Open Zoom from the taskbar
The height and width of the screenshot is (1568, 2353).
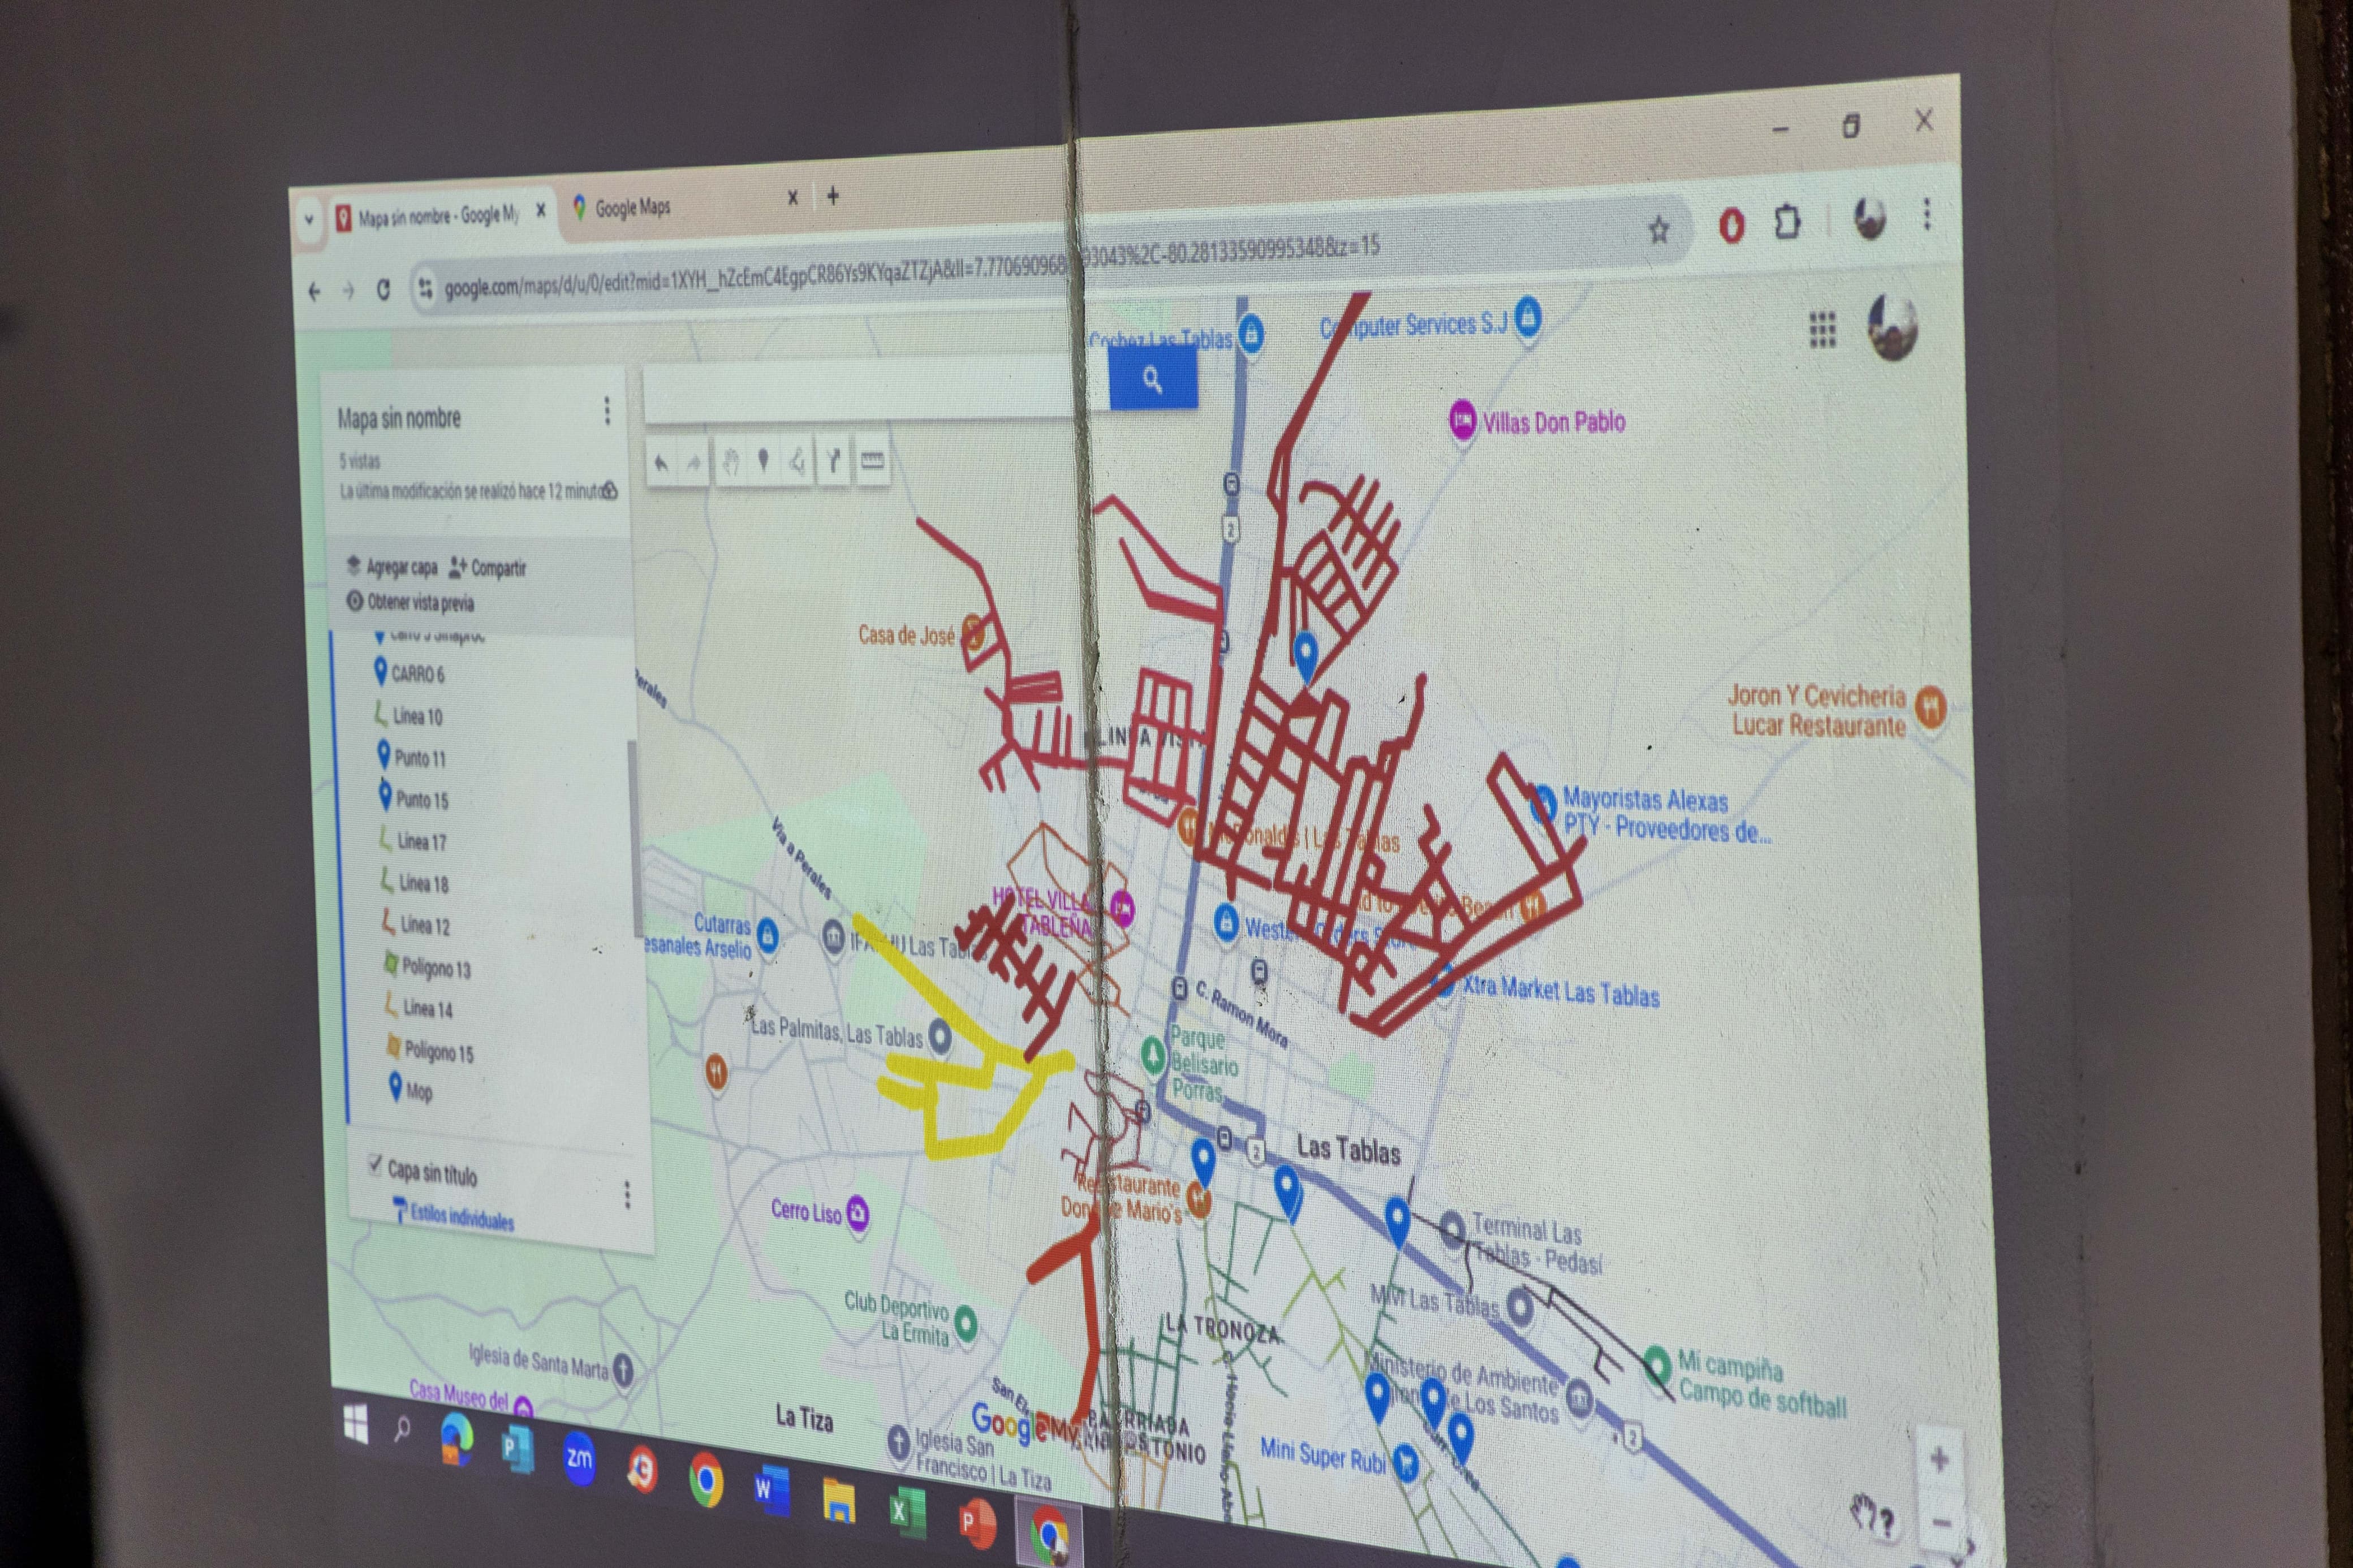(x=579, y=1459)
